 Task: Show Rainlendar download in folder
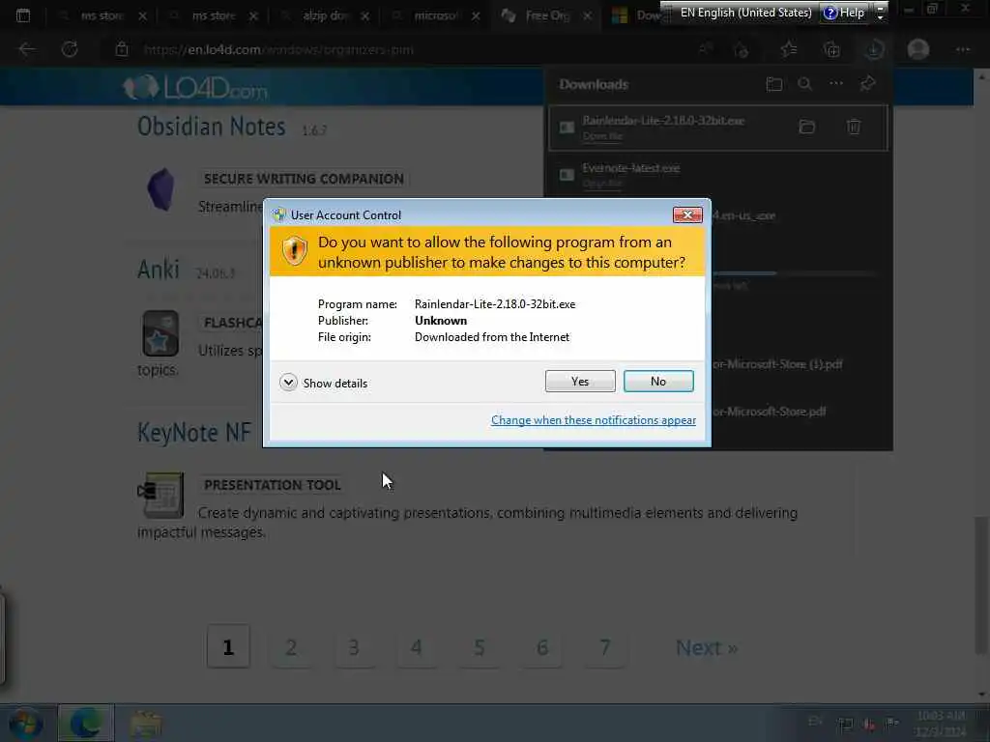(807, 127)
